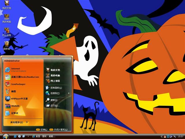Expand 所有程序(P) all programs list
This screenshot has width=185, height=139.
(x=19, y=122)
